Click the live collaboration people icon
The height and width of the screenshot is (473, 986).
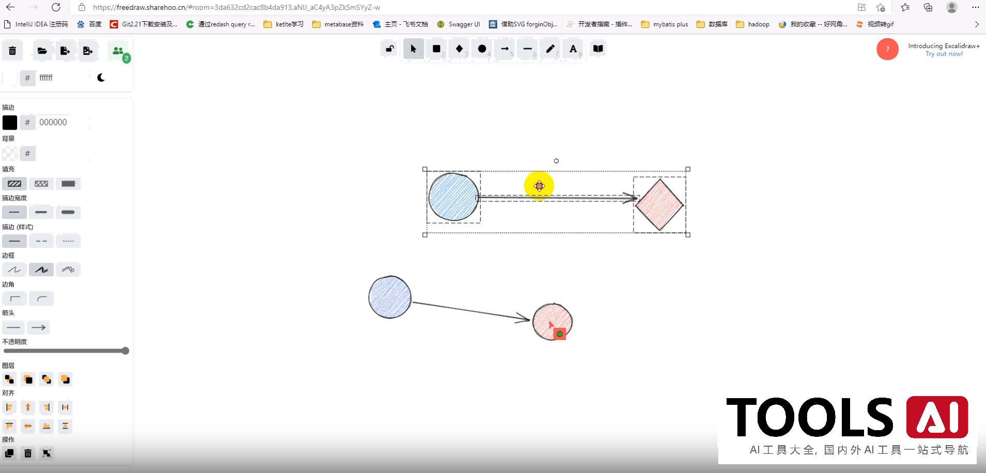pyautogui.click(x=118, y=51)
